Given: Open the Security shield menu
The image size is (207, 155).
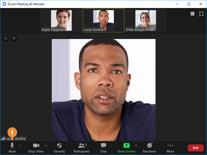Looking at the screenshot, I should (59, 147).
